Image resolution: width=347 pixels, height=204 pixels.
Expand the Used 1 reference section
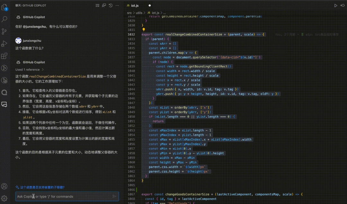coord(30,70)
